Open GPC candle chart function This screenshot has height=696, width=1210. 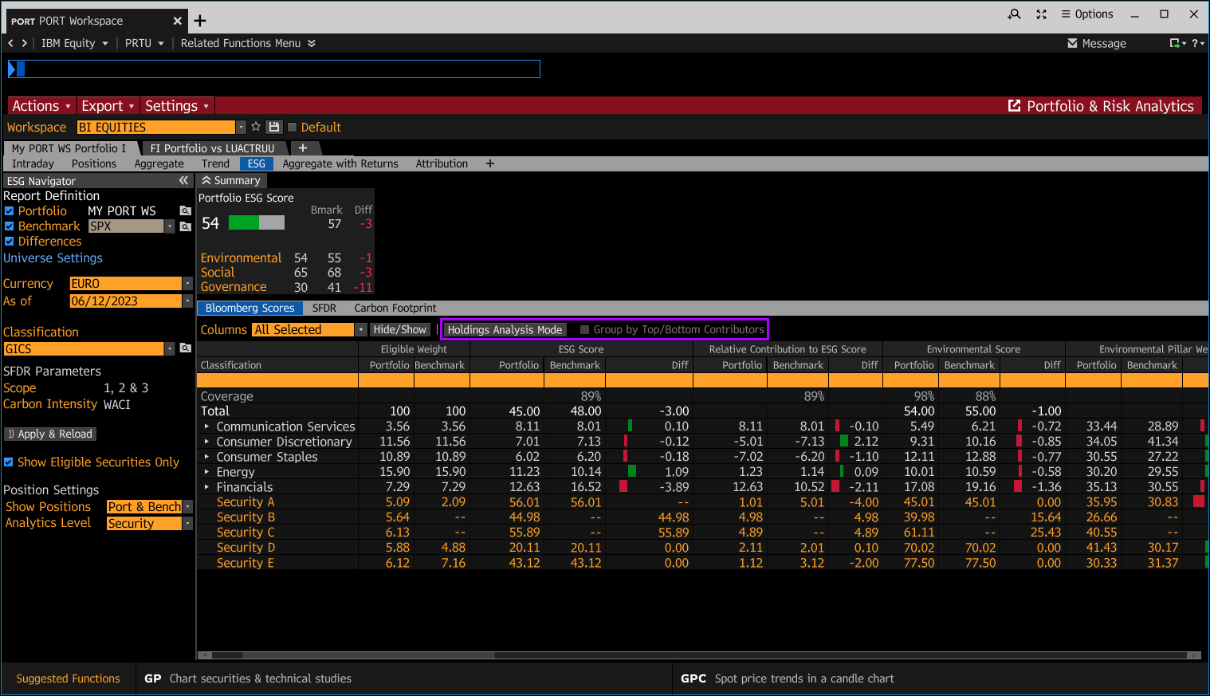click(788, 678)
